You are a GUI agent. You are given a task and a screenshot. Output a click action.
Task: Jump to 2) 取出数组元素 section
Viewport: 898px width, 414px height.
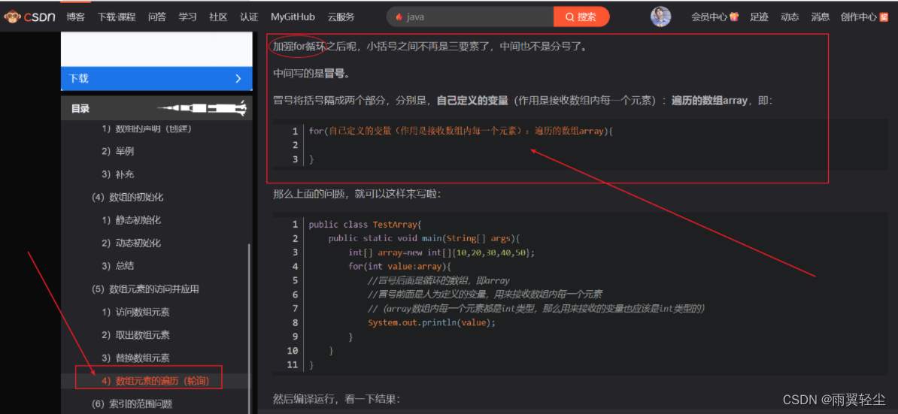135,335
